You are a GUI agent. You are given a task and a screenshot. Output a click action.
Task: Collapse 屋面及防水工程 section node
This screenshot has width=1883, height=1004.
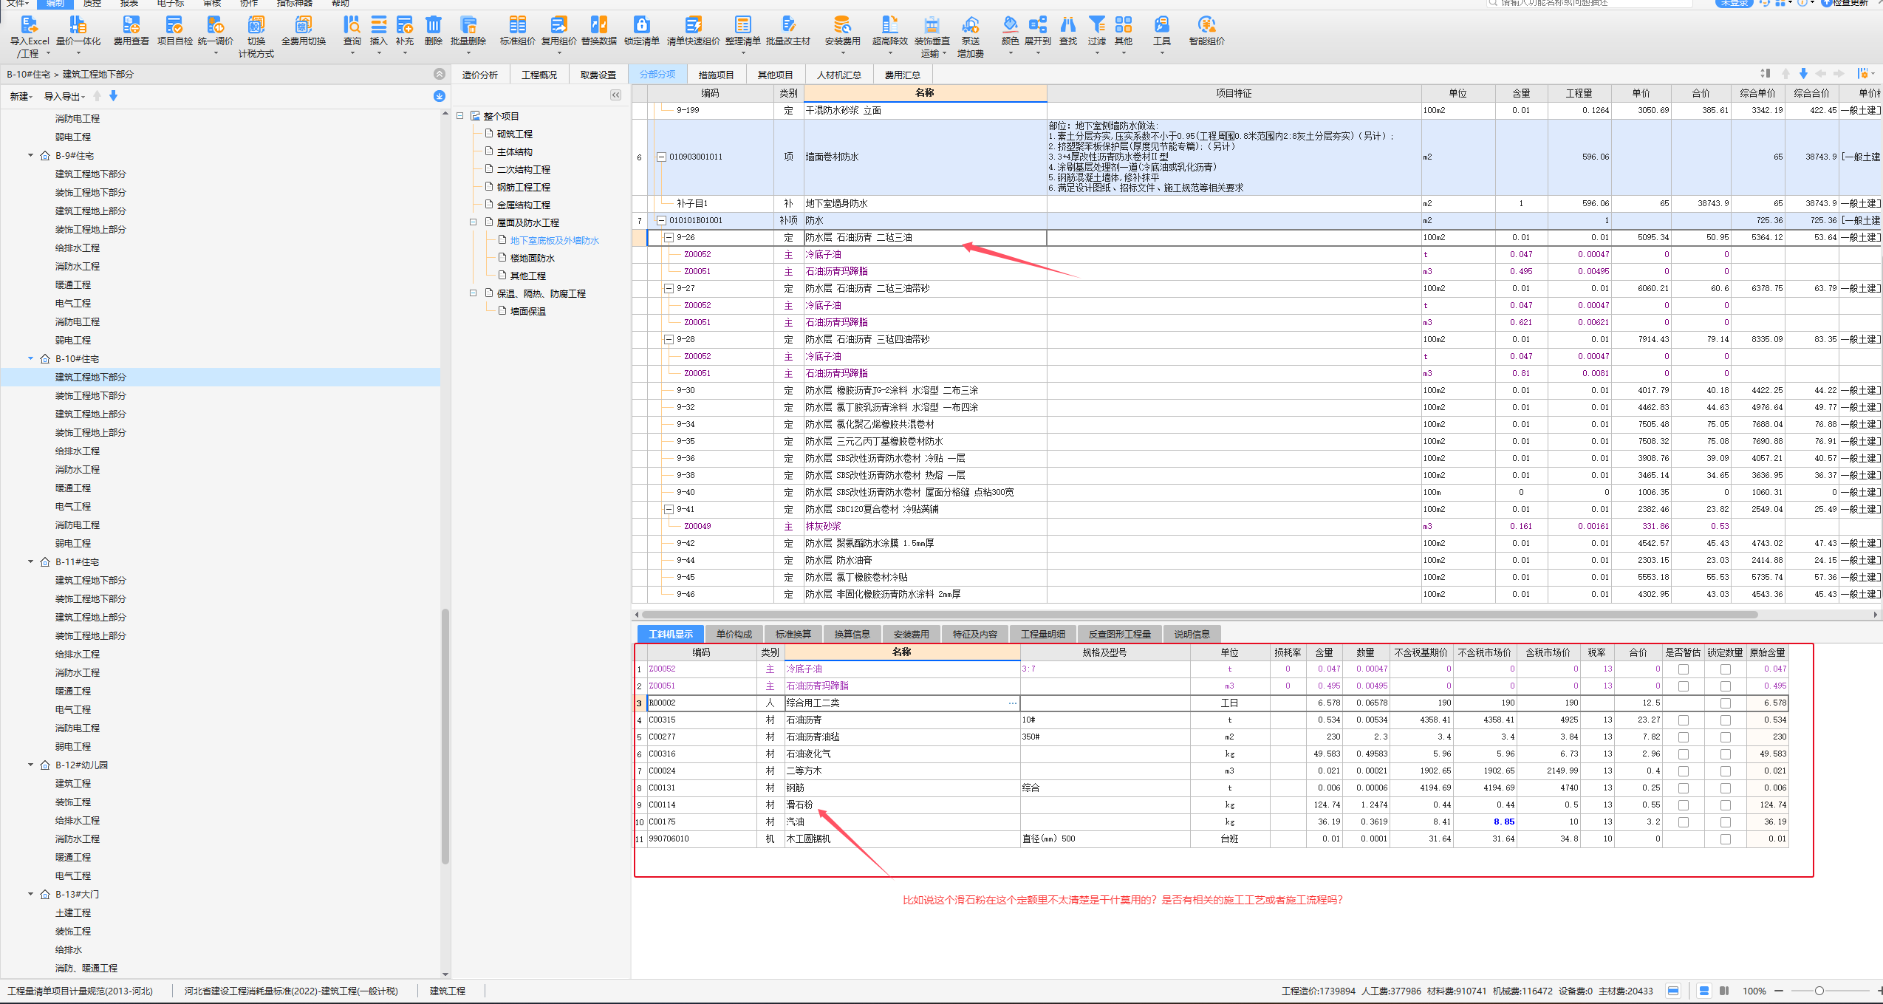473,222
